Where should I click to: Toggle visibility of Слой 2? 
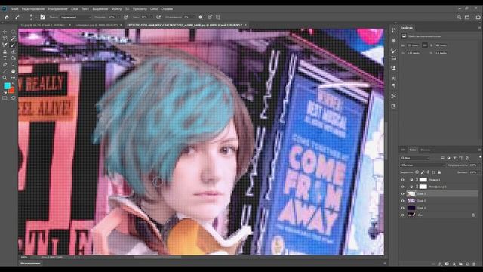click(x=402, y=201)
